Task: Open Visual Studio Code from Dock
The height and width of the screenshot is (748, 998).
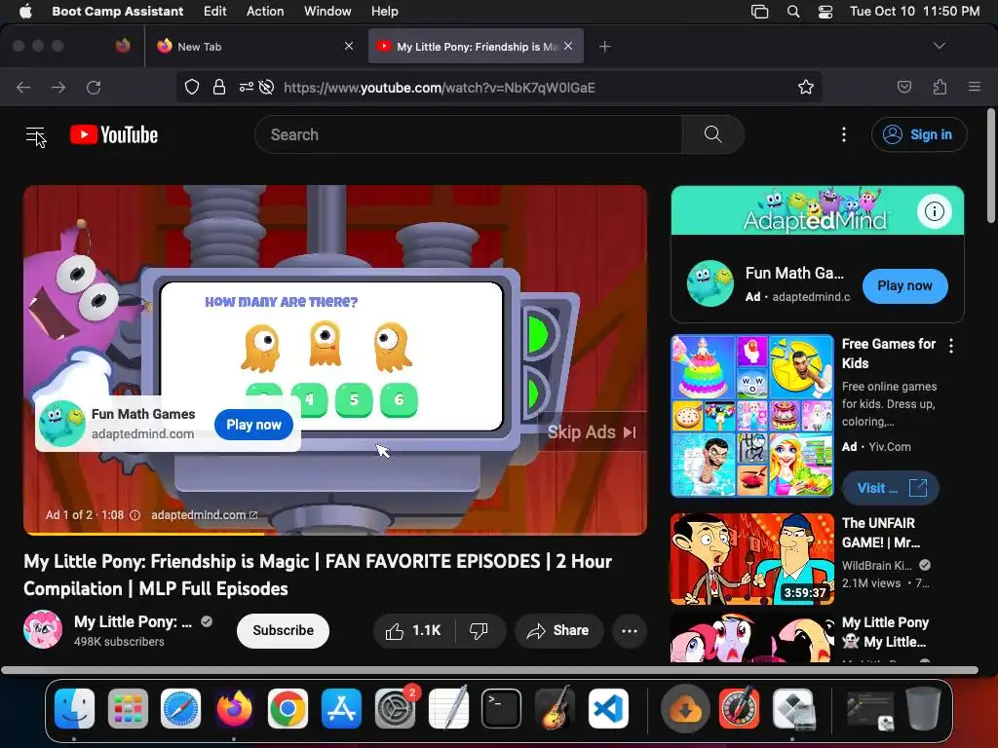Action: click(608, 708)
